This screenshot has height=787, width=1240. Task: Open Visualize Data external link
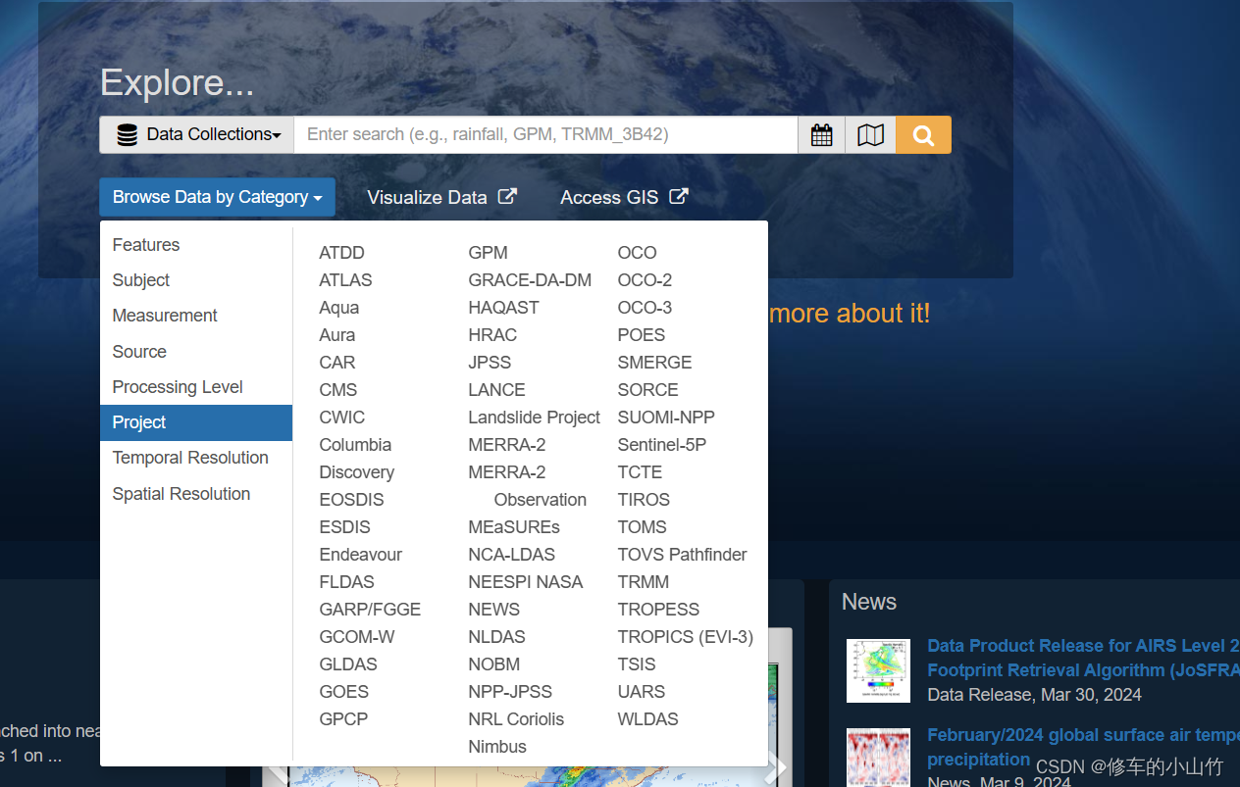(x=441, y=197)
